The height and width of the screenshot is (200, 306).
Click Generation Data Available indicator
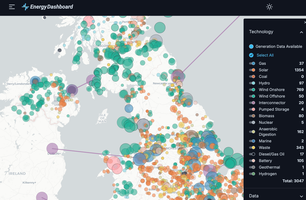coord(251,46)
